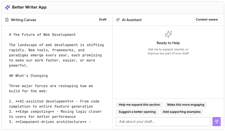Click the AI-assisted development list item

54,104
